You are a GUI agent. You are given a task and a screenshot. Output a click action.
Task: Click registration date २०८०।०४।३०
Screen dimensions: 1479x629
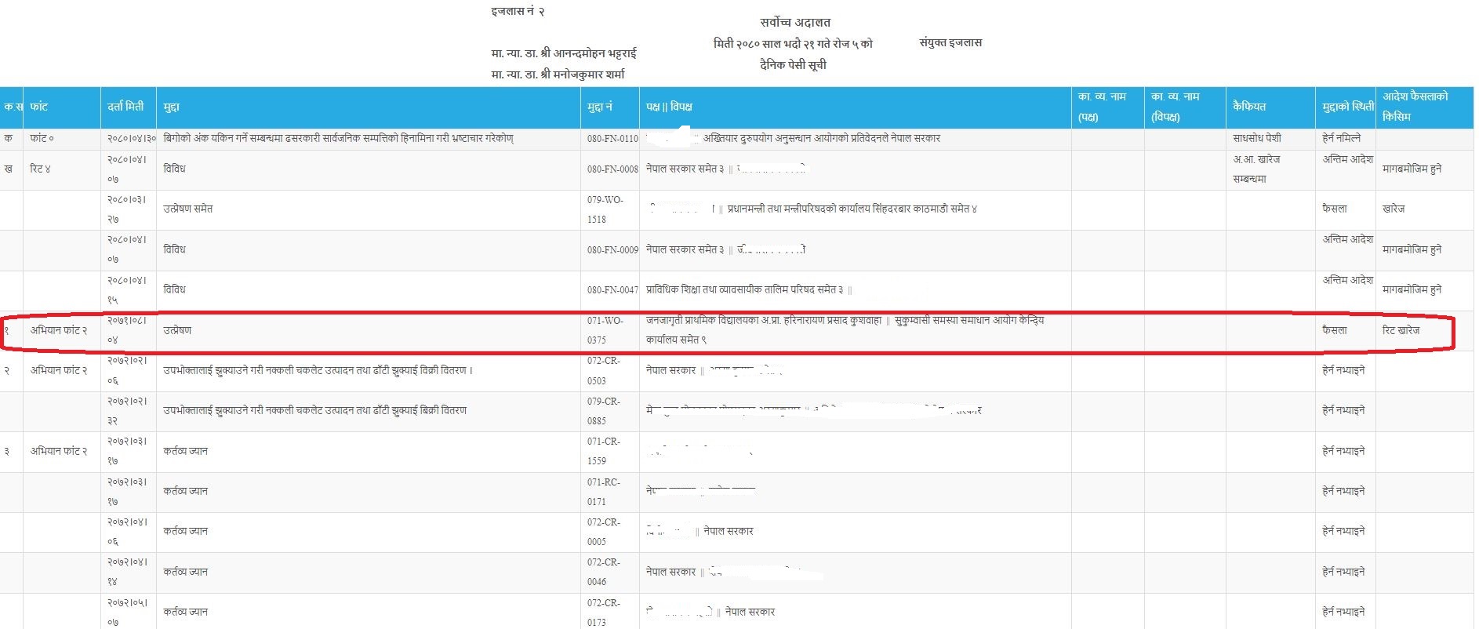click(x=132, y=139)
